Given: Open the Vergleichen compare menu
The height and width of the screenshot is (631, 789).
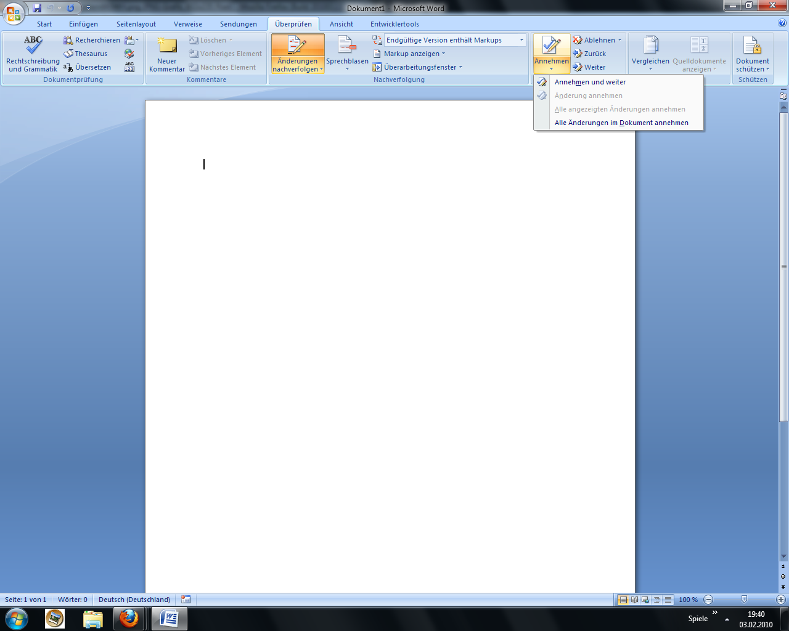Looking at the screenshot, I should point(650,54).
